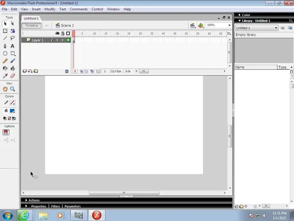Open the File menu
The height and width of the screenshot is (221, 294).
[5, 9]
